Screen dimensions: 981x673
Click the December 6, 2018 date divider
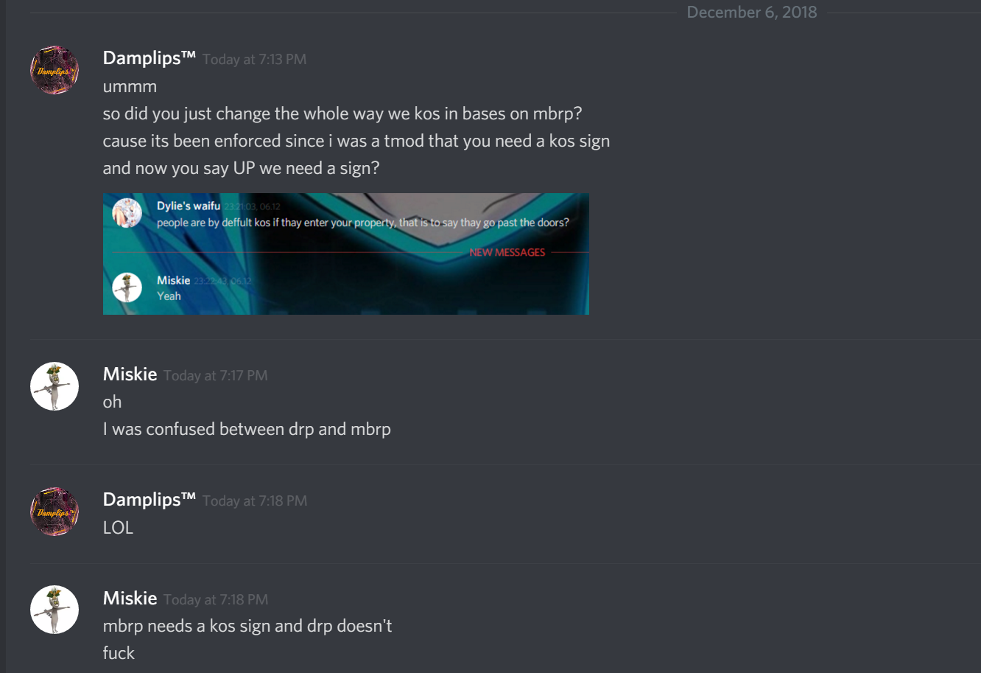752,12
